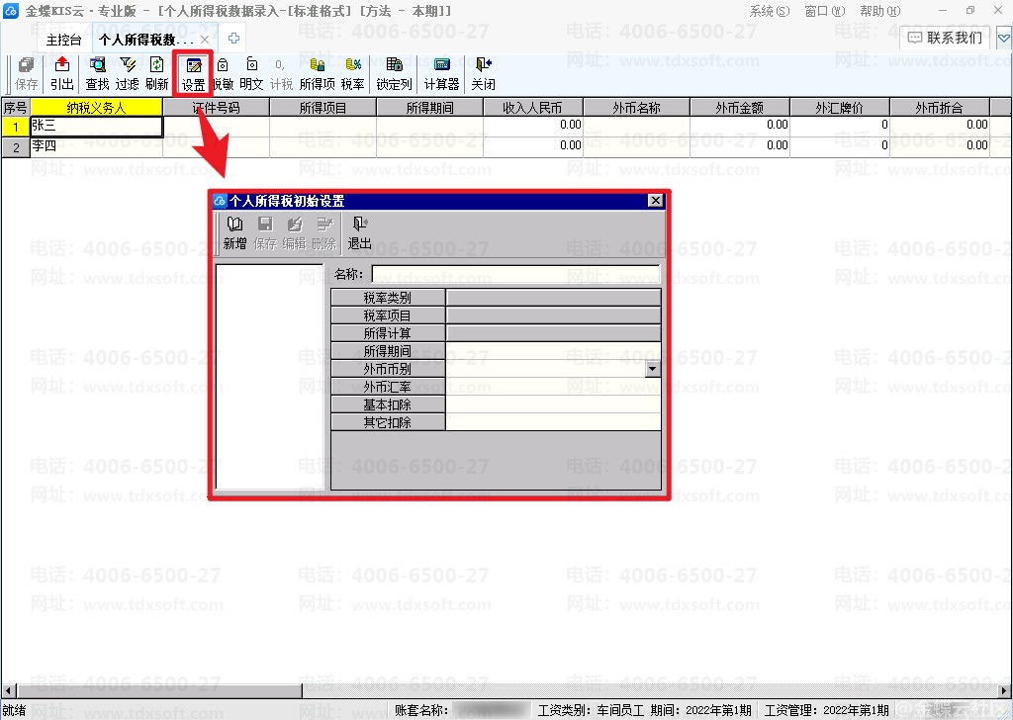The image size is (1013, 720).
Task: Add a new tab with plus icon
Action: coord(233,39)
